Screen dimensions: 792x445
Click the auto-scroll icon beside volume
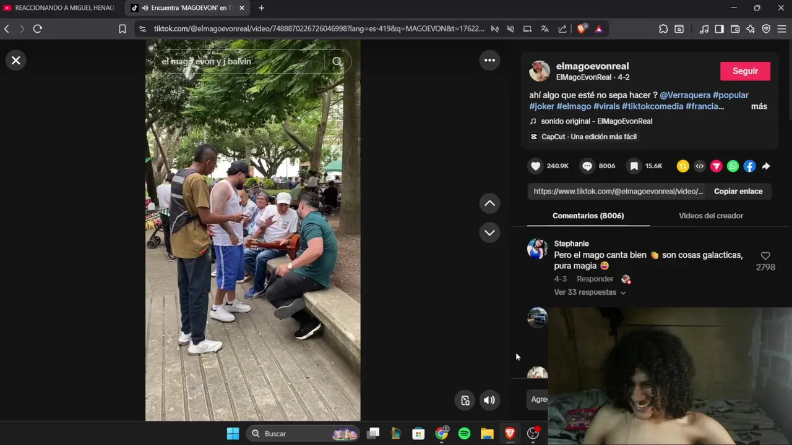coord(465,400)
